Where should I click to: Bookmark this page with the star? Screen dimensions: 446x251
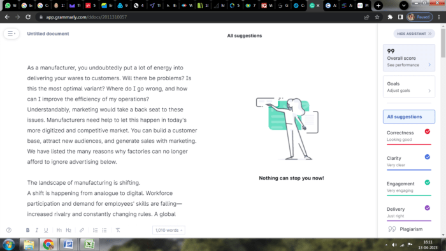coord(377,17)
